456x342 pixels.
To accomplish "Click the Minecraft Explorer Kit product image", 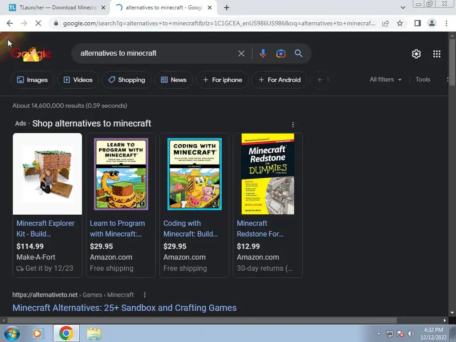I will (x=47, y=174).
